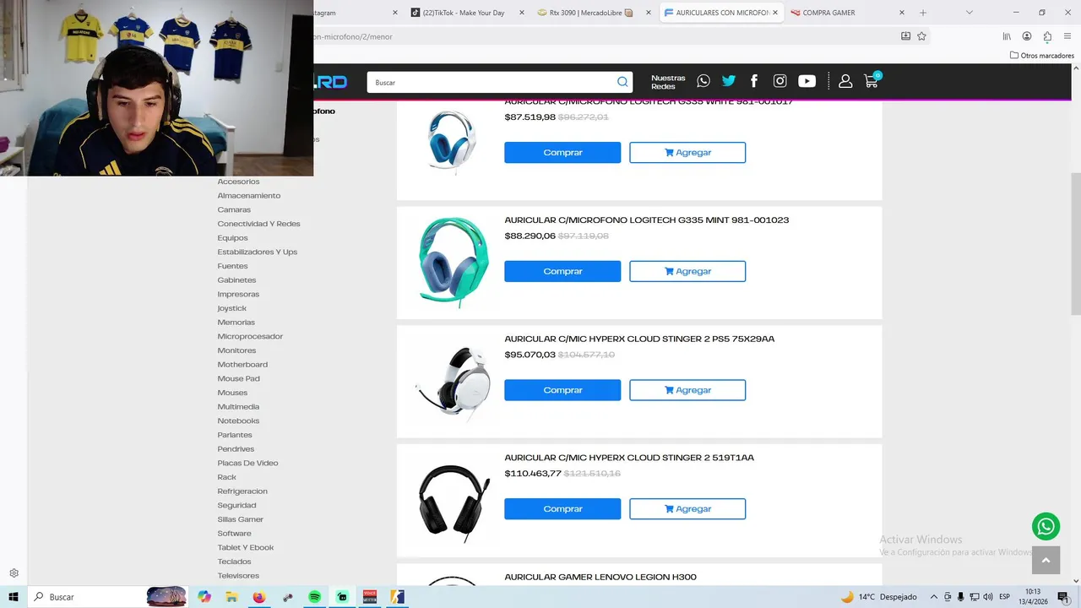The width and height of the screenshot is (1081, 608).
Task: Click Comprar for Logitech G335 Mint
Action: (562, 271)
